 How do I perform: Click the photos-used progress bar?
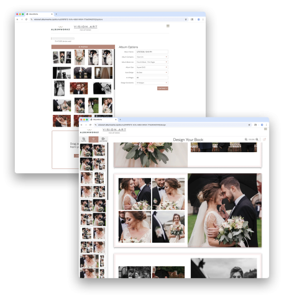point(63,38)
